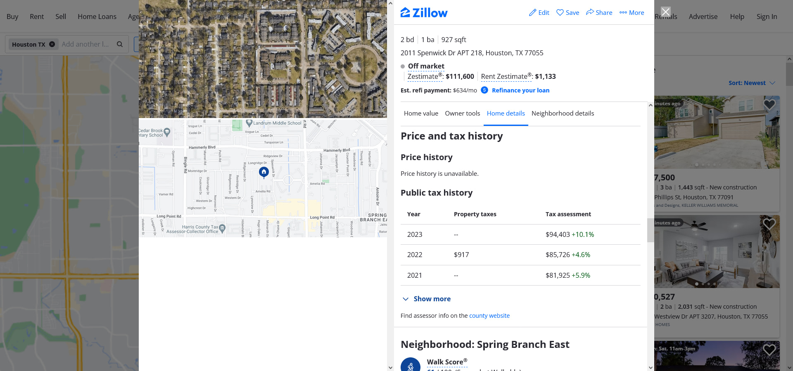Favorite the Phillips St listing
Image resolution: width=793 pixels, height=371 pixels.
pyautogui.click(x=769, y=105)
